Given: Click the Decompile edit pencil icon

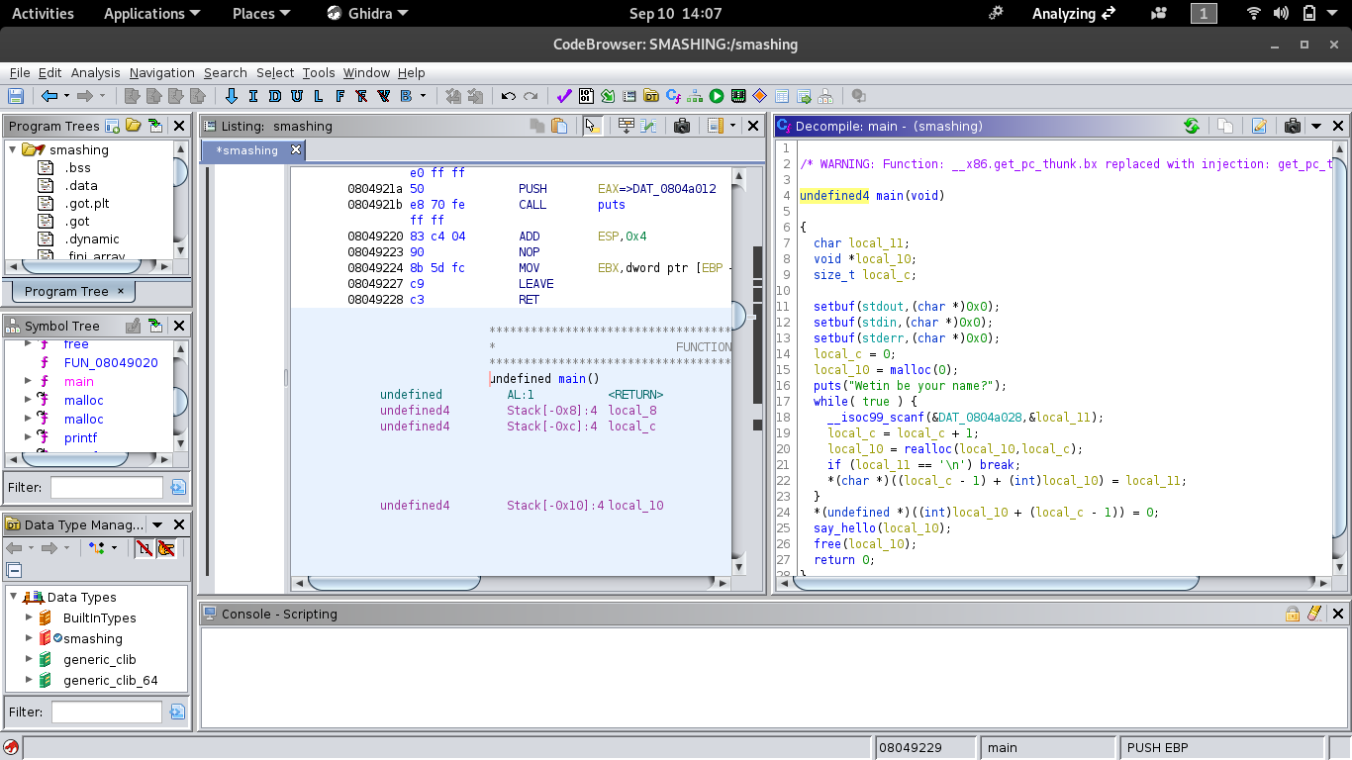Looking at the screenshot, I should tap(1259, 126).
